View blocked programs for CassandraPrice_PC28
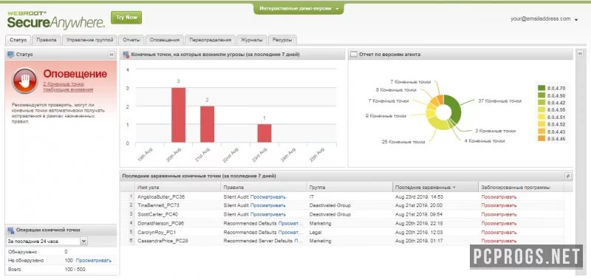The image size is (591, 280). click(x=499, y=241)
